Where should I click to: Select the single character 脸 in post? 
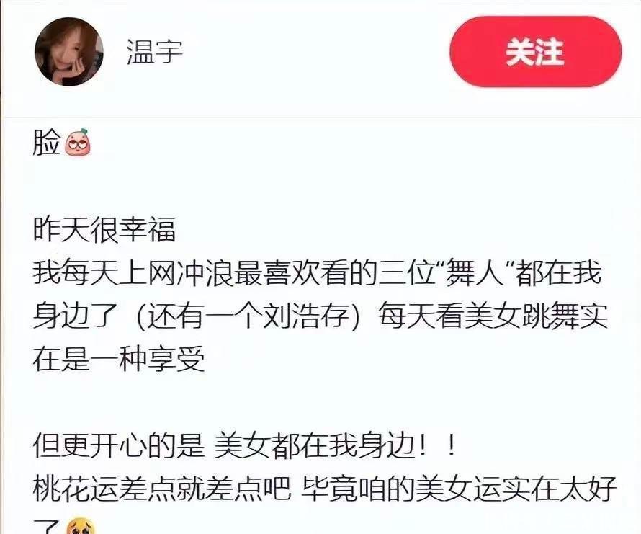[47, 143]
